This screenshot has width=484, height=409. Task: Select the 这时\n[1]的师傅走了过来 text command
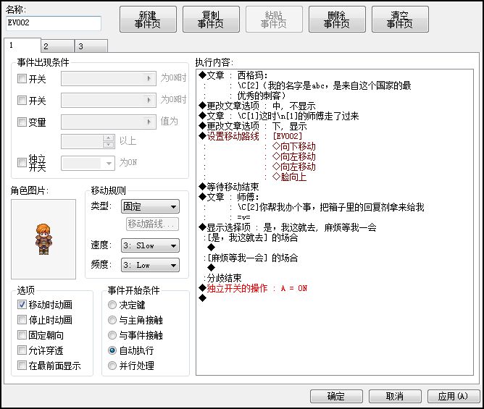click(279, 116)
